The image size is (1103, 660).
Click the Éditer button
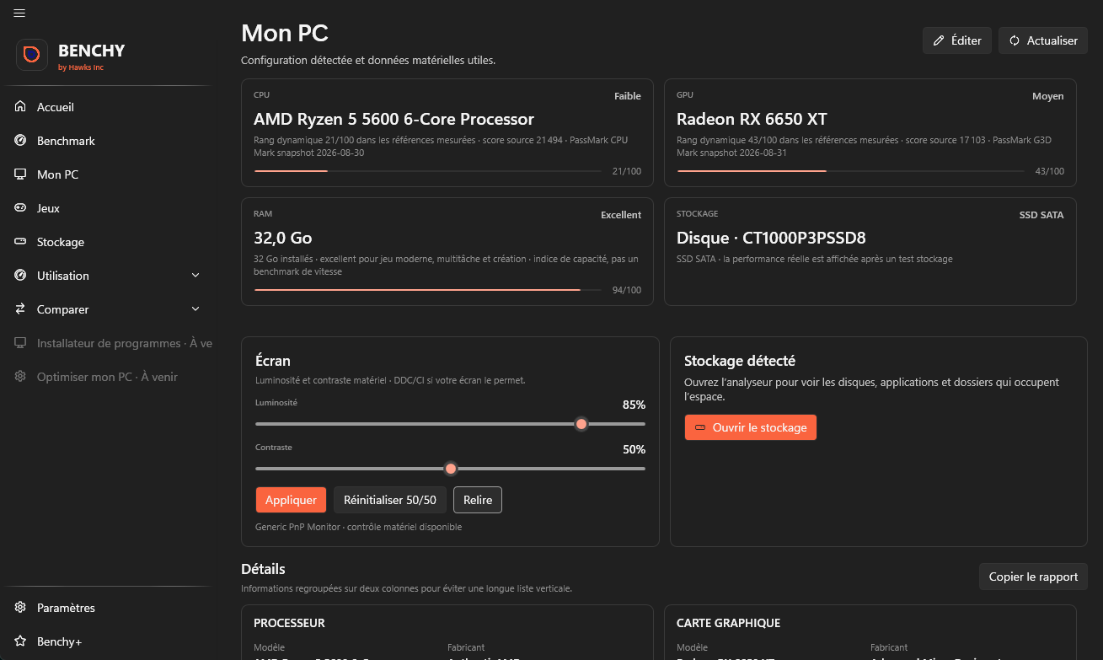tap(957, 40)
